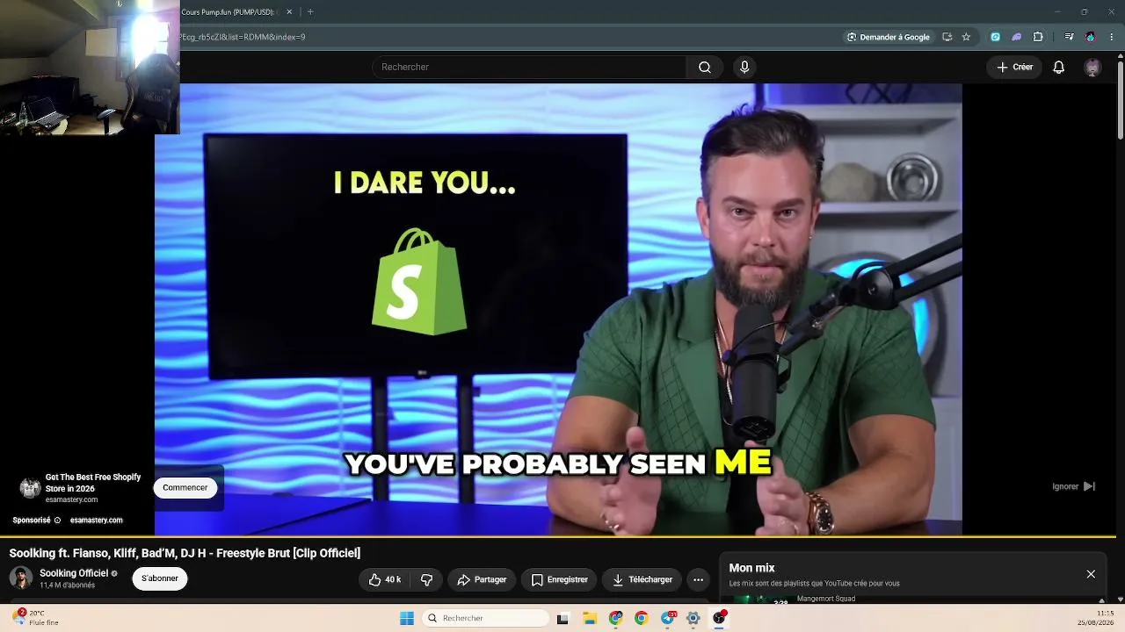1125x632 pixels.
Task: Open File Explorer from the taskbar
Action: point(590,618)
